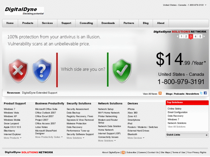Expand More Products dropdown
The image size is (210, 157).
(13, 138)
